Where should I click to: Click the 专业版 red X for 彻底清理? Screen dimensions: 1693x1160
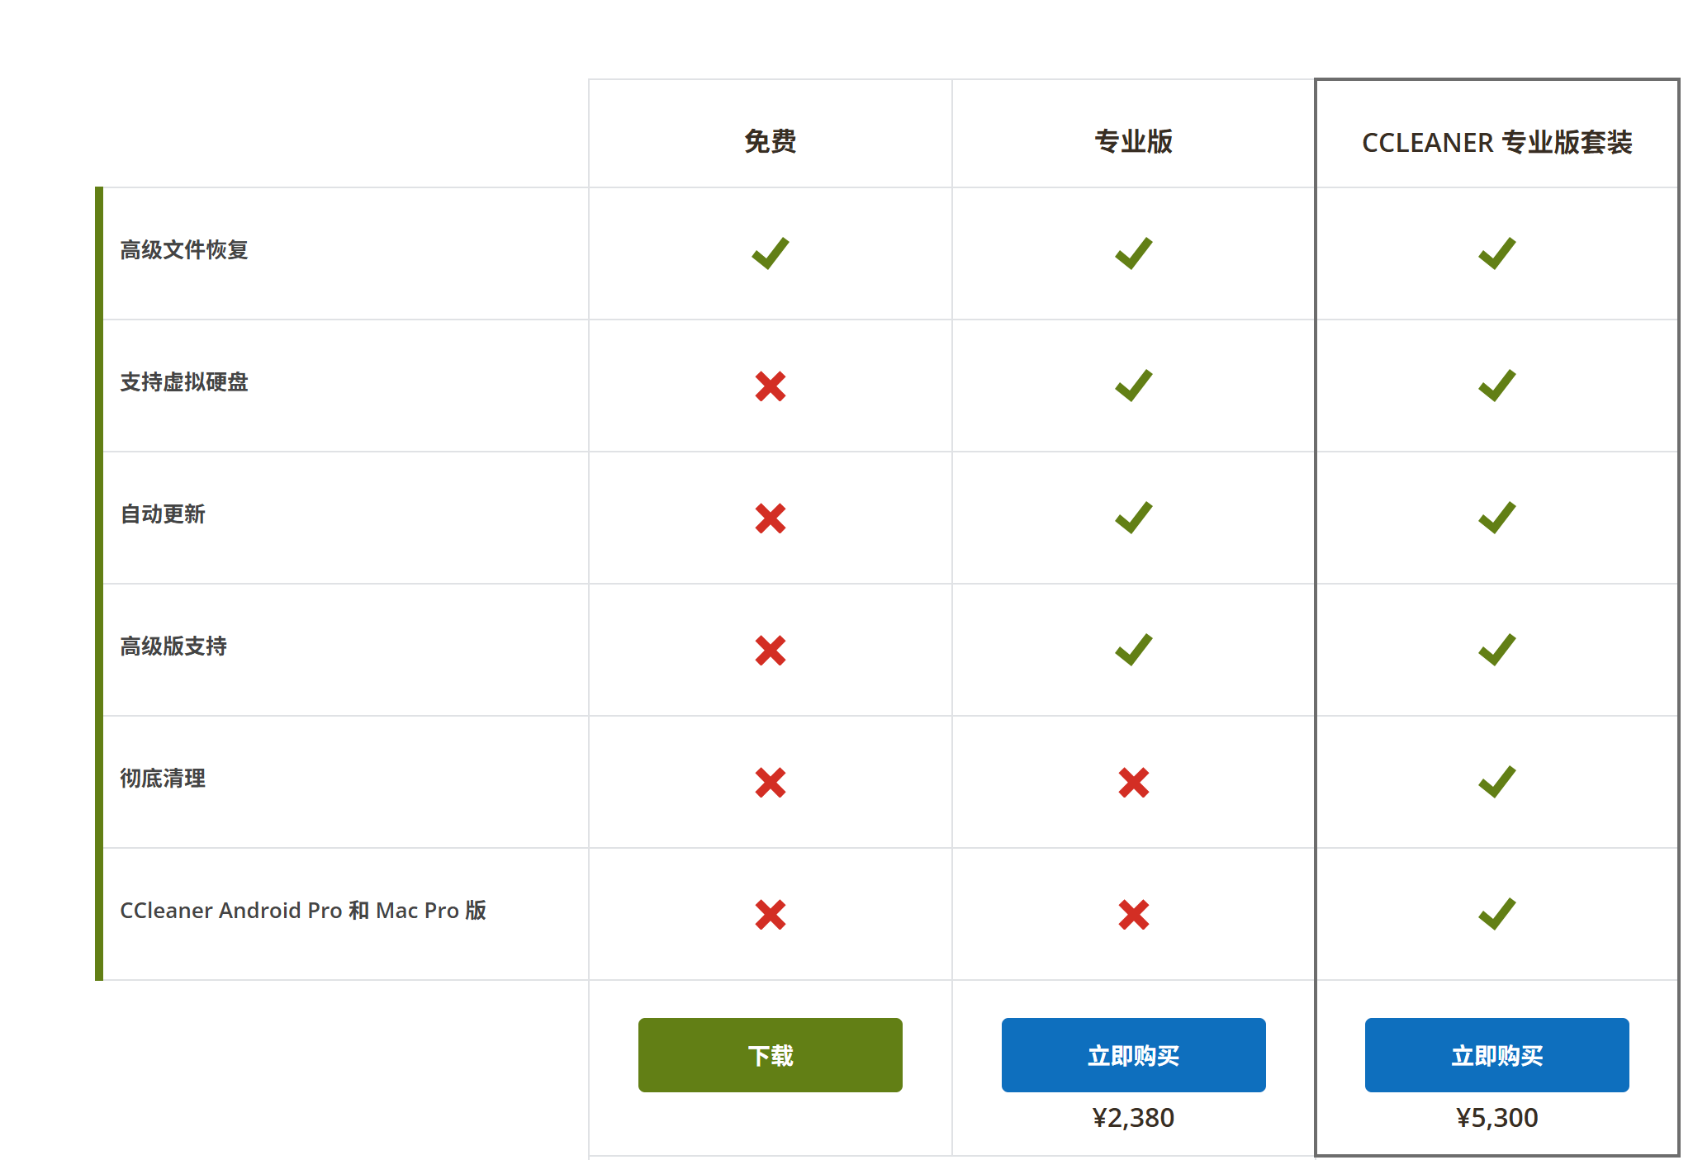(1133, 782)
